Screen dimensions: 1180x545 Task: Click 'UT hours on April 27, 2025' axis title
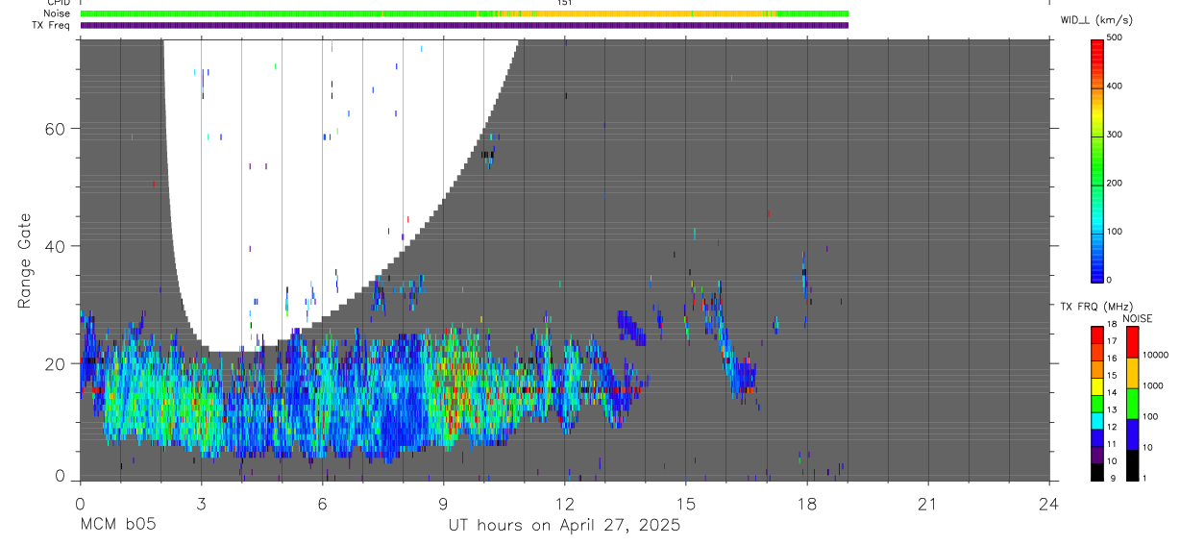tap(564, 526)
